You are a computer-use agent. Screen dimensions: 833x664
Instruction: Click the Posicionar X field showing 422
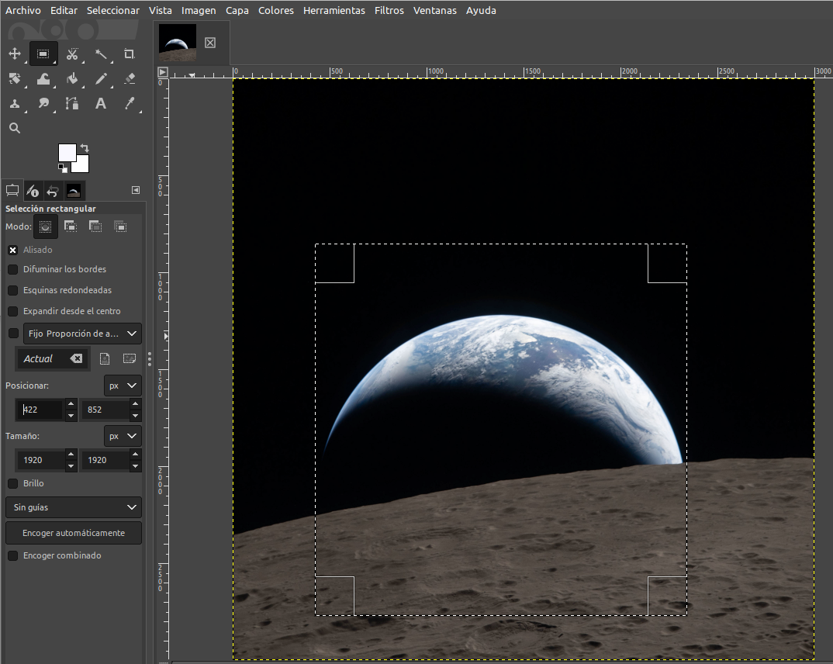click(40, 410)
